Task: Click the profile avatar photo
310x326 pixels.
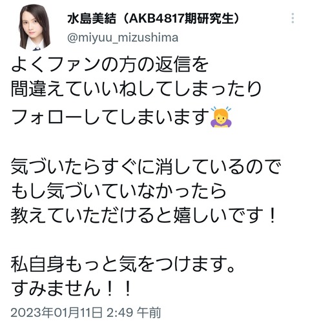Action: 35,27
